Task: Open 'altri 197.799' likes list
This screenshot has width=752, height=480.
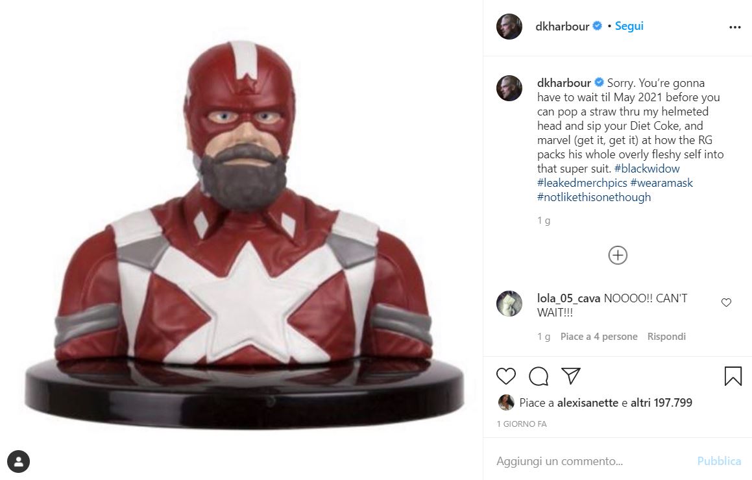Action: click(x=661, y=403)
